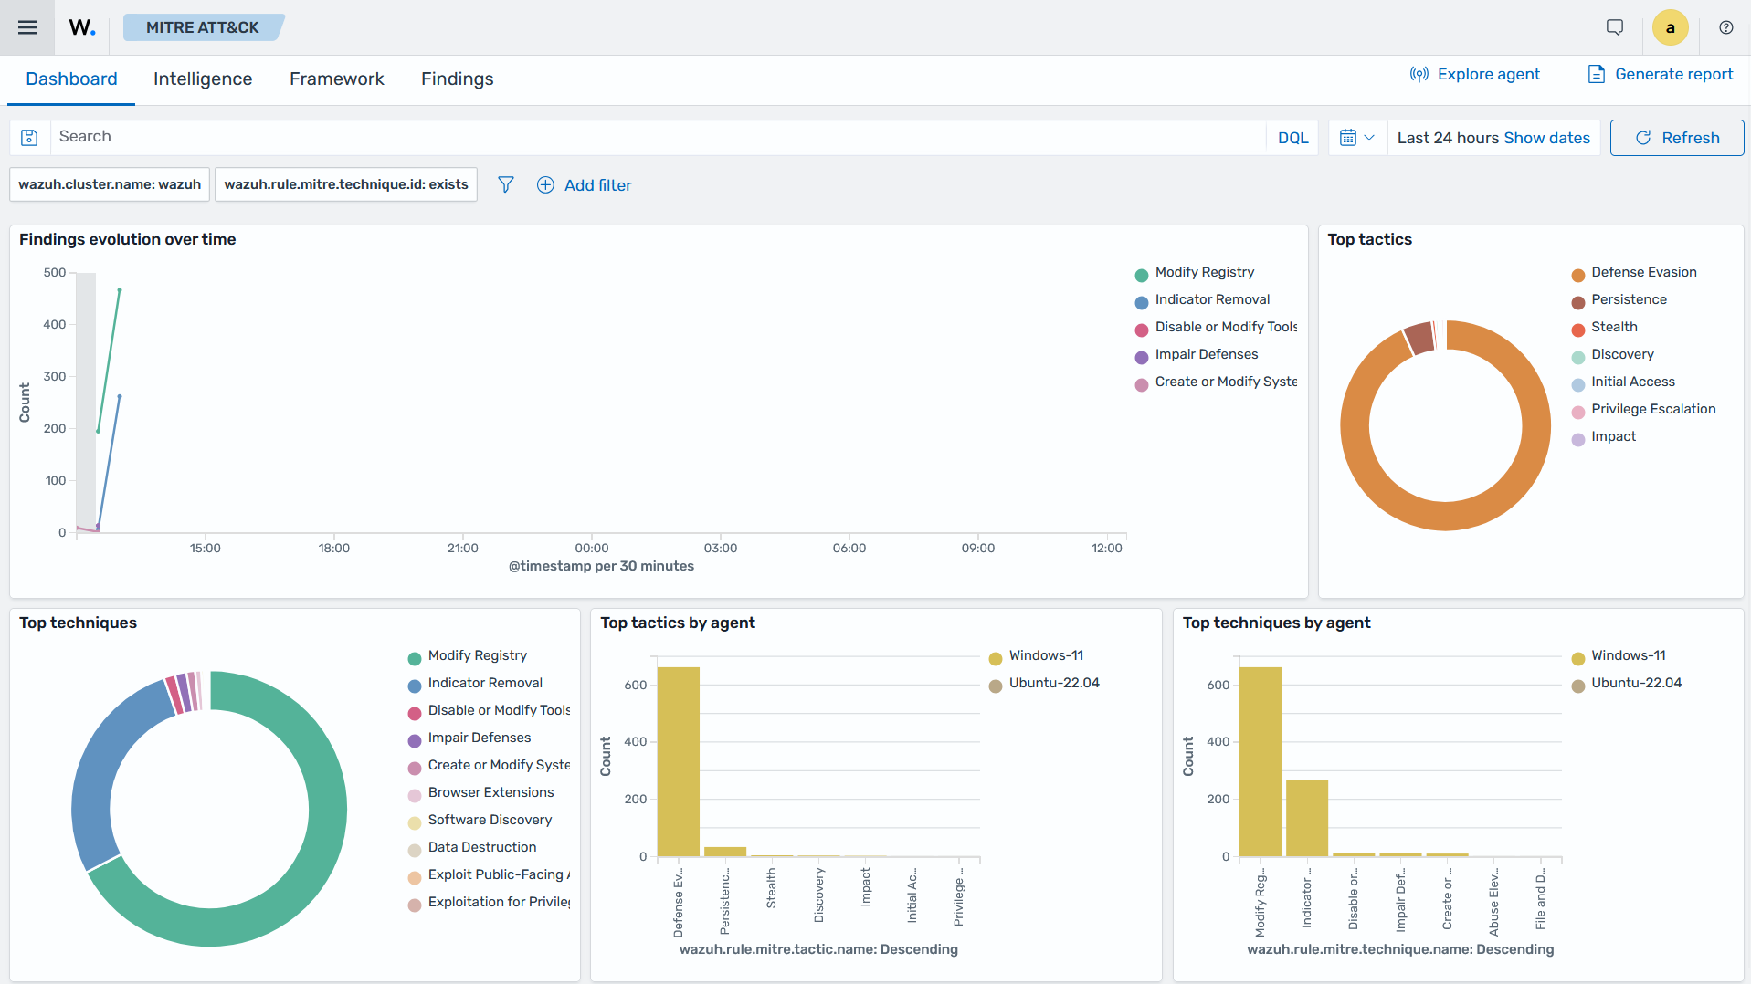Viewport: 1751px width, 984px height.
Task: Click Show dates link
Action: pos(1546,138)
